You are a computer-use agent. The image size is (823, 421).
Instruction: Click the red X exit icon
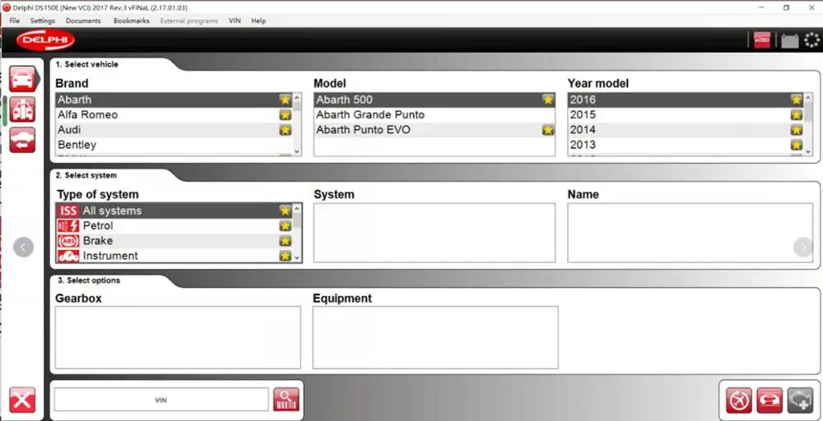[x=22, y=400]
